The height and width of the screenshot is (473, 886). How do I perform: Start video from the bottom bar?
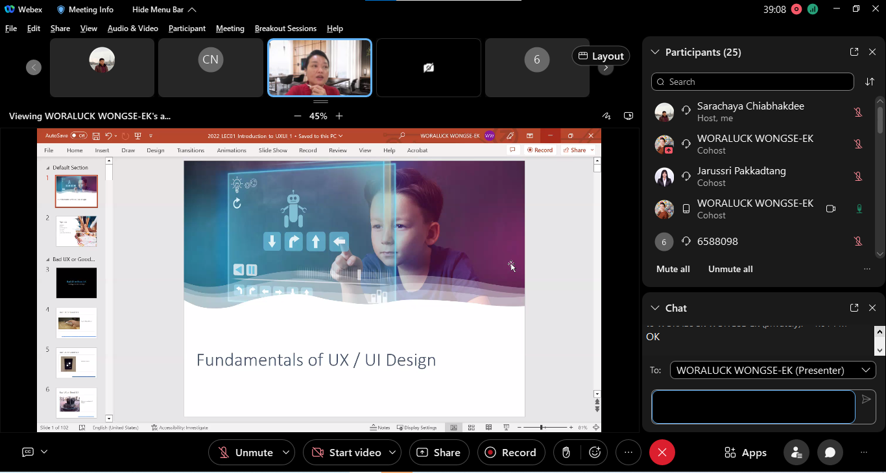point(347,452)
